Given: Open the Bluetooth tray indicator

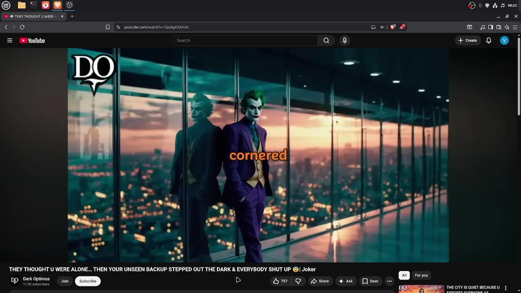Looking at the screenshot, I should 480,5.
